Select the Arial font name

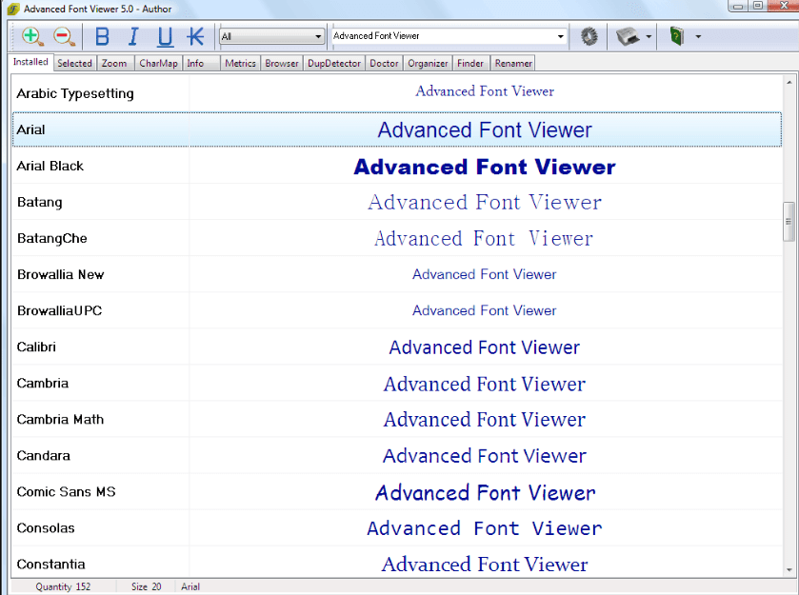[31, 129]
